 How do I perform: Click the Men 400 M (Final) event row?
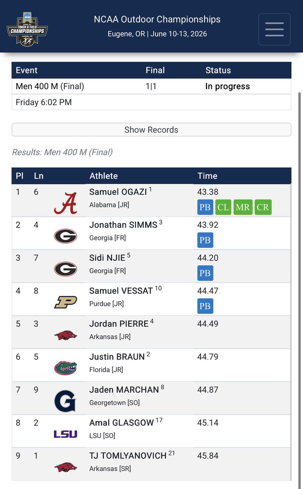pyautogui.click(x=151, y=86)
